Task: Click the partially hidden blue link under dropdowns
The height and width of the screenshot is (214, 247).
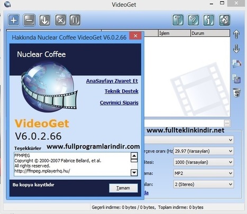Action: (x=147, y=193)
